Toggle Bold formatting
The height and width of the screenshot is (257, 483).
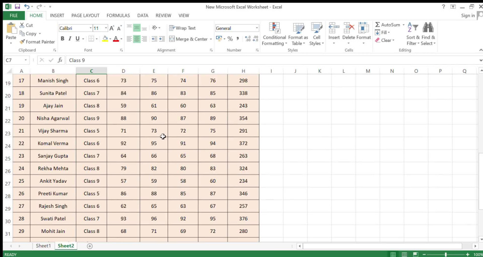[62, 39]
